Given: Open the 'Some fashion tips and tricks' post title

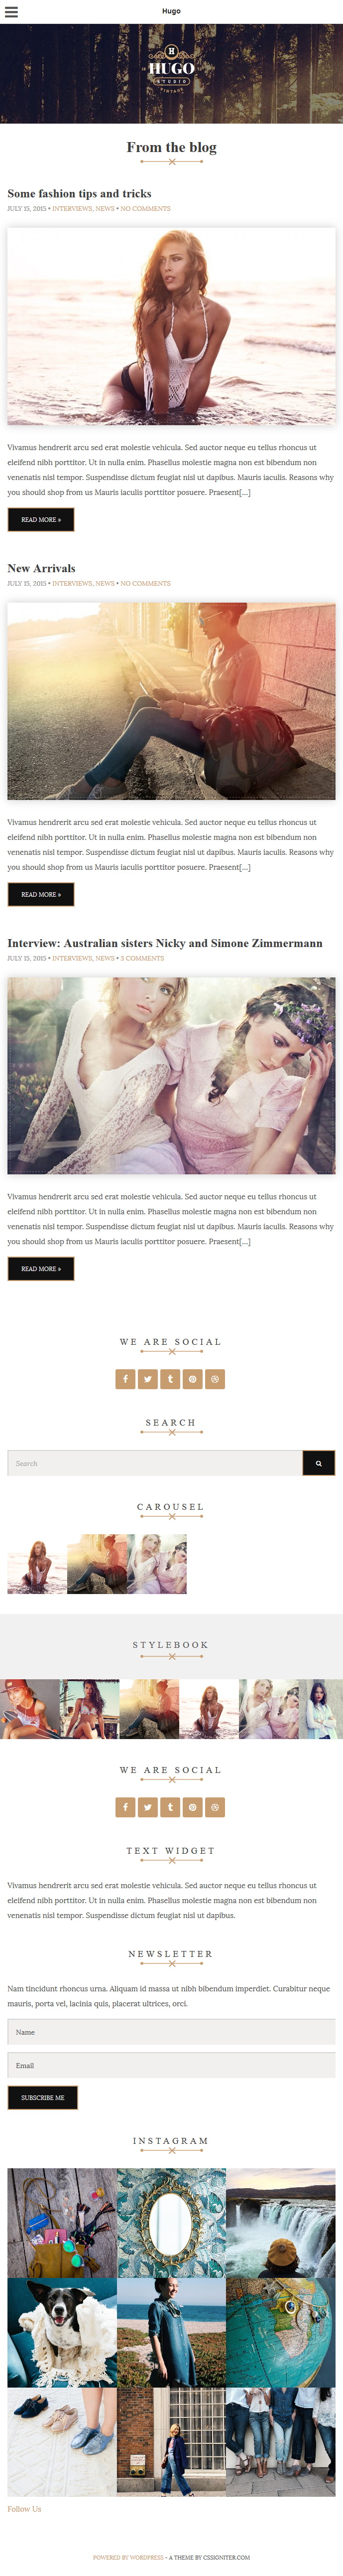Looking at the screenshot, I should tap(80, 194).
